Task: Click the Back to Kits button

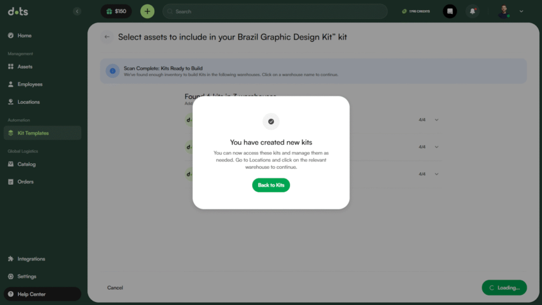Action: click(271, 185)
